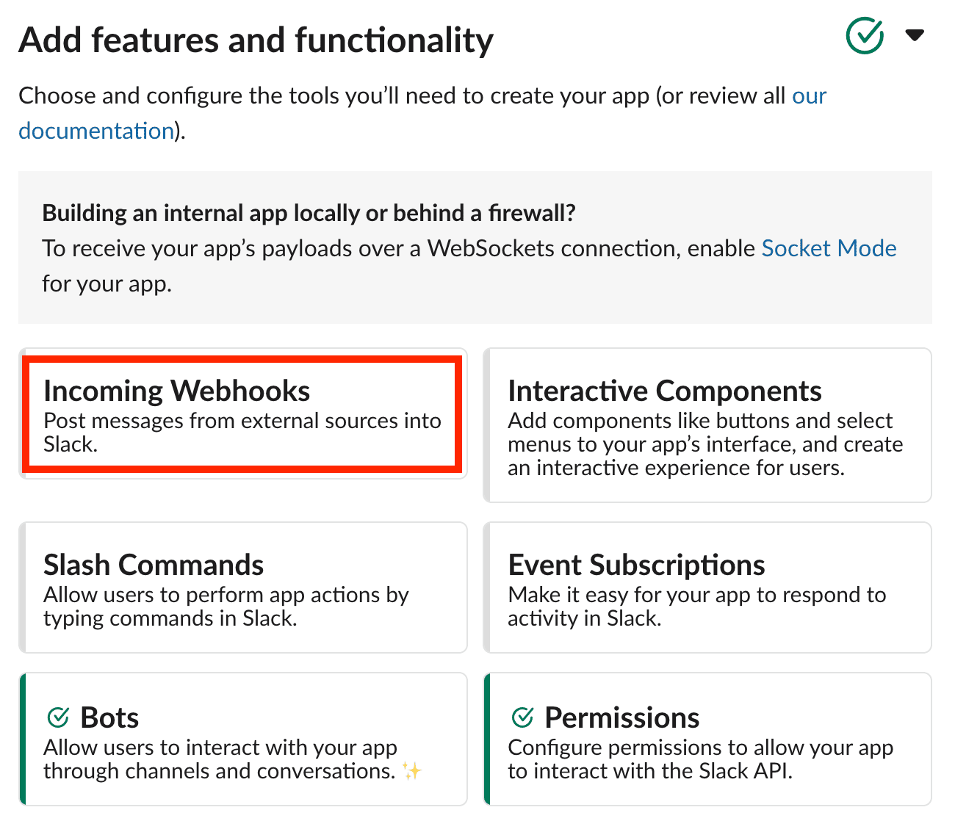
Task: Click the "Building an internal app" banner heading
Action: coord(309,213)
